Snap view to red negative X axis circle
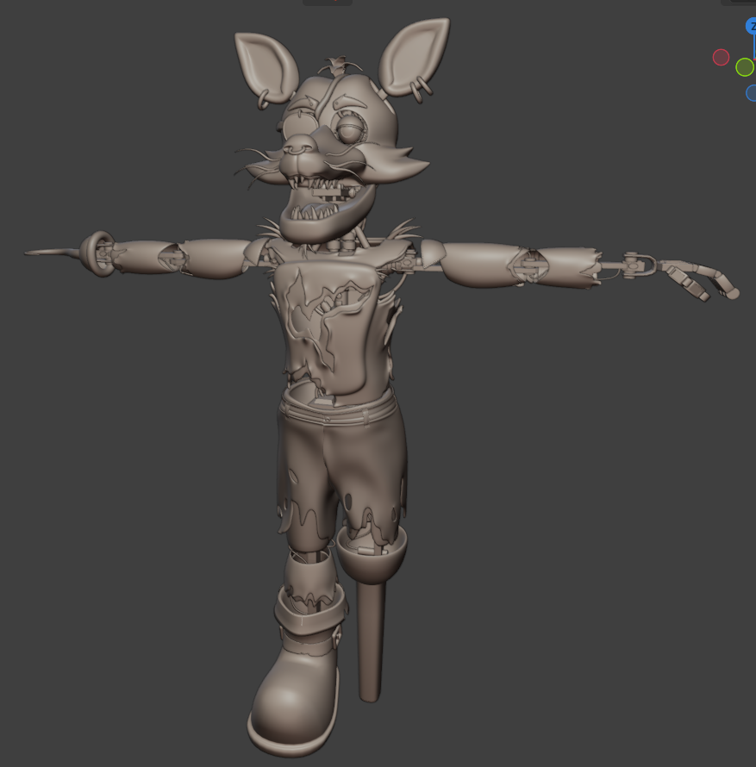The height and width of the screenshot is (767, 756). pos(721,57)
